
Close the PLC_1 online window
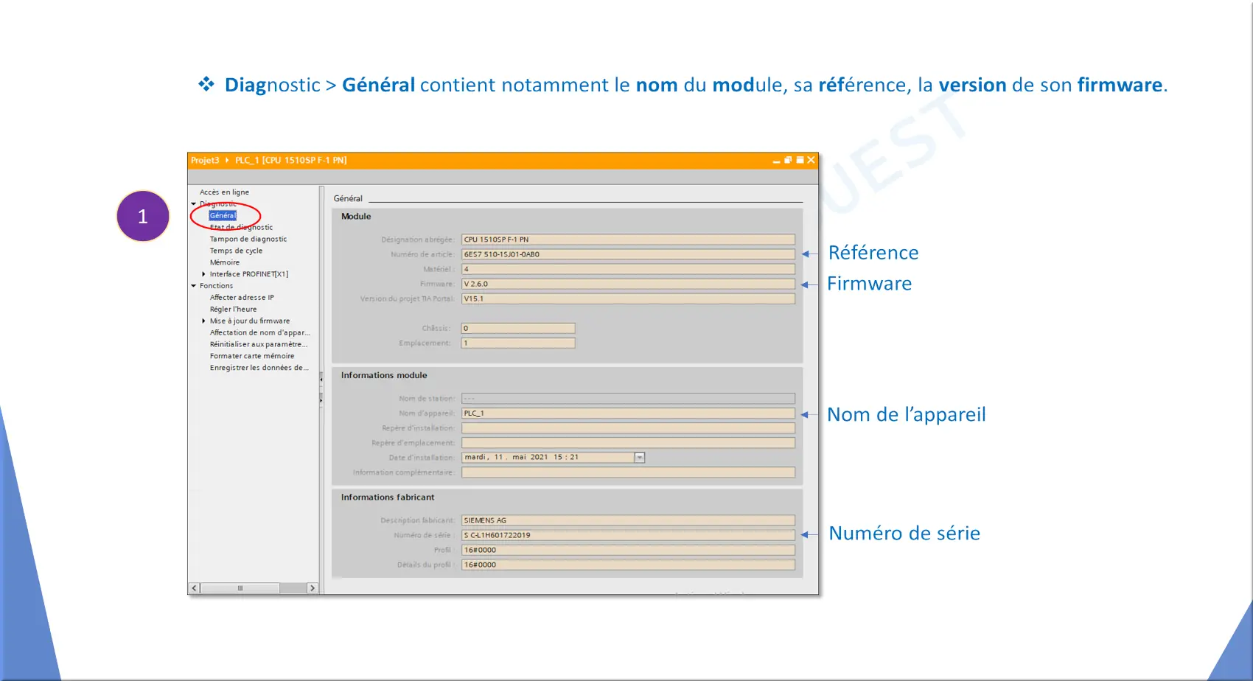pos(812,160)
